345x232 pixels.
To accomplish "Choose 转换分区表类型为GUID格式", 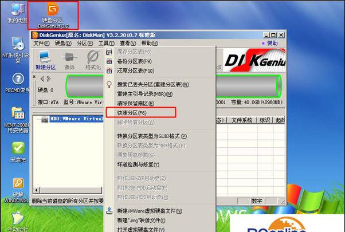I will [x=160, y=136].
